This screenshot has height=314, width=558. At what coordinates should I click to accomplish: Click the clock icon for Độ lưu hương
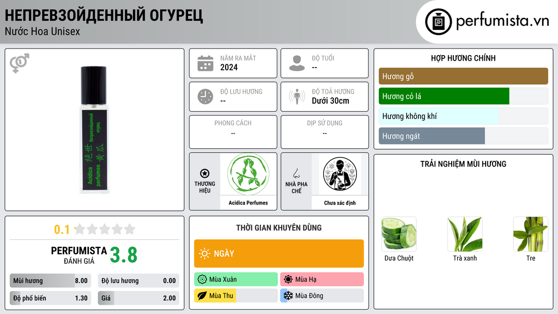(x=205, y=96)
